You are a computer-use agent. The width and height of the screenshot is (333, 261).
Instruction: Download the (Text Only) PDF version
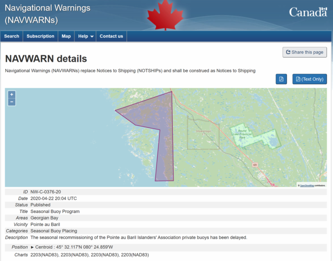[310, 79]
